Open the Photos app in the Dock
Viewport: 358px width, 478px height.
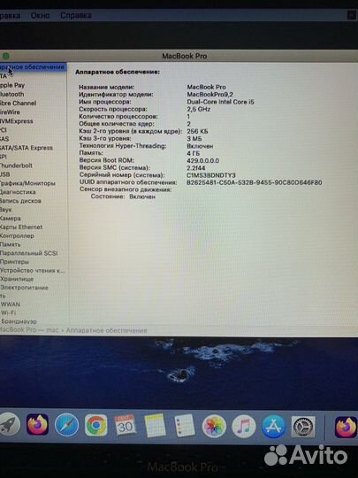click(214, 427)
